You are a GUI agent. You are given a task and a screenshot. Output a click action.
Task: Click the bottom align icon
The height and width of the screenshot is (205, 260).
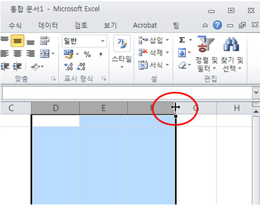pos(31,42)
